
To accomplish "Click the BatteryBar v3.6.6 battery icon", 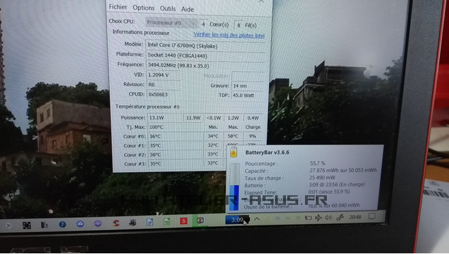I will pos(233,152).
